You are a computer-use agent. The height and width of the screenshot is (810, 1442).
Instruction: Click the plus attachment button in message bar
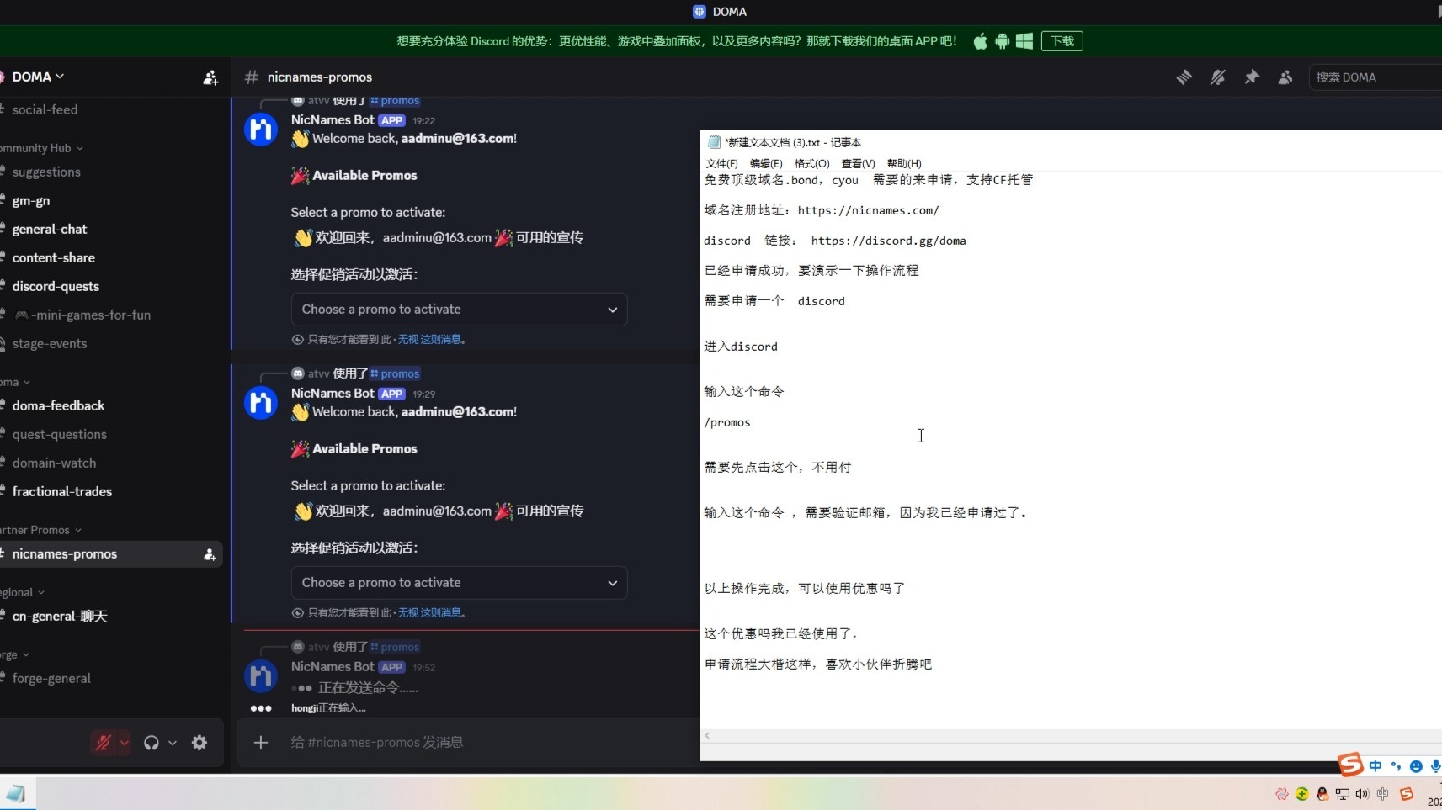tap(261, 742)
